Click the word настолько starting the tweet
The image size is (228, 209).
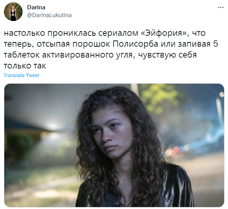pos(25,33)
